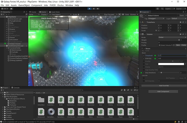This screenshot has height=123, width=187.
Task: Open the FMOD menu
Action: point(53,5)
